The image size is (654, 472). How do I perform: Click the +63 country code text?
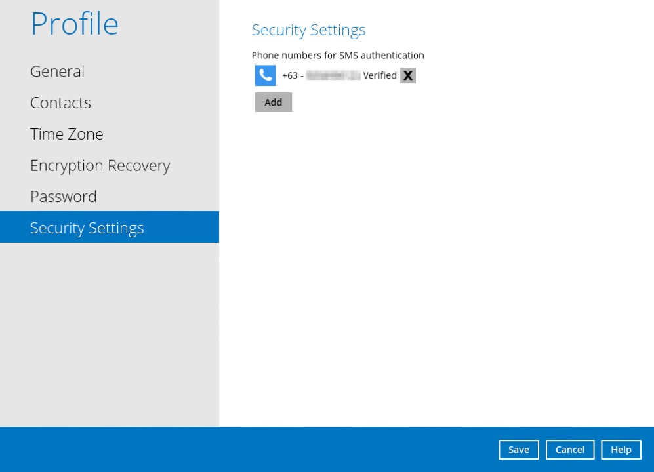[289, 75]
